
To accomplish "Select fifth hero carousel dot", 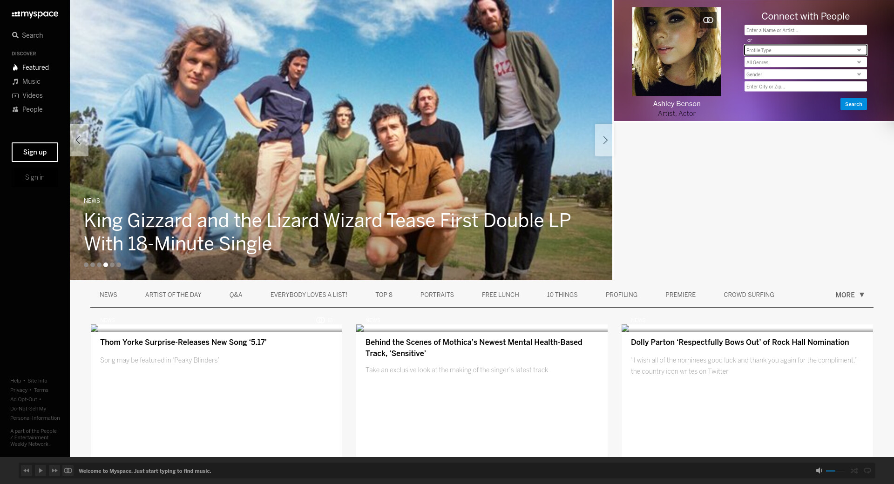I will [x=112, y=265].
